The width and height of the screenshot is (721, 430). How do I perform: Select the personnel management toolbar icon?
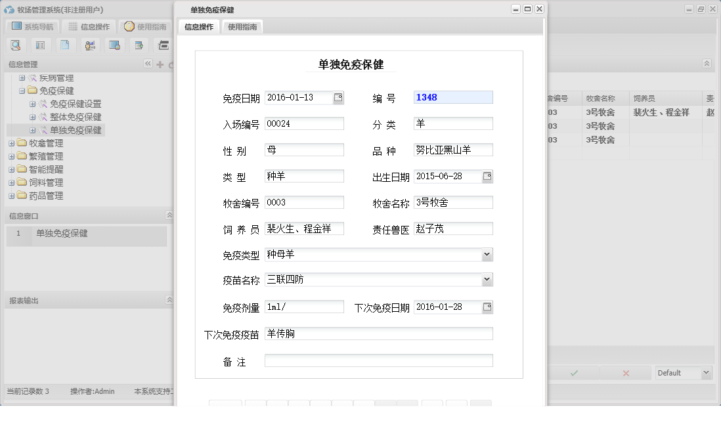coord(91,45)
